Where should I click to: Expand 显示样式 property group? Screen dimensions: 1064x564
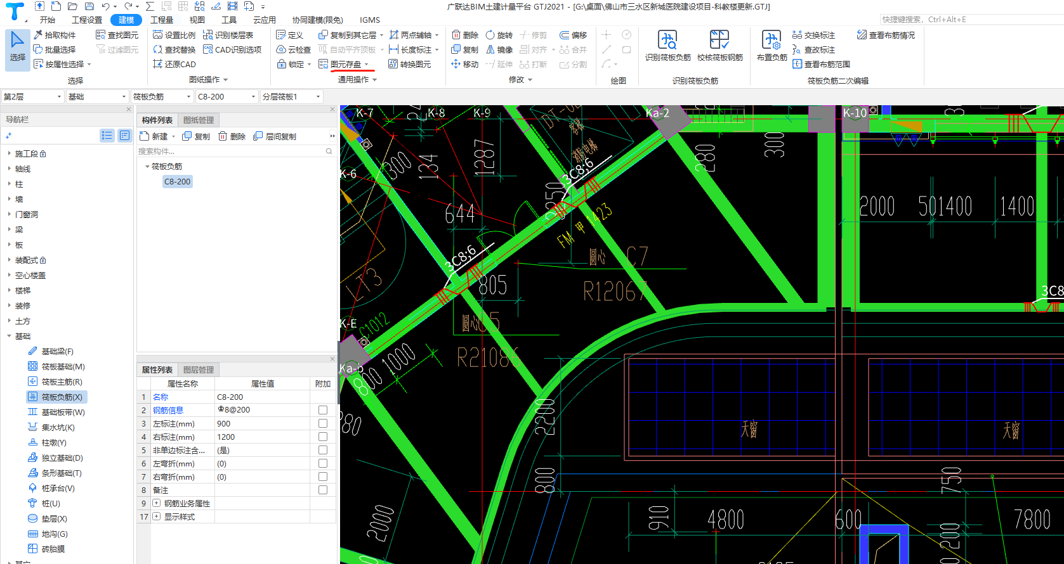157,517
